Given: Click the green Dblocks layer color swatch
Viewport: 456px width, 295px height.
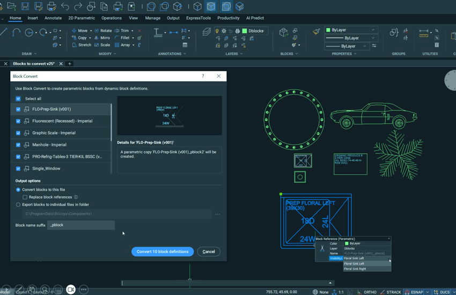Looking at the screenshot, I should coord(245,31).
